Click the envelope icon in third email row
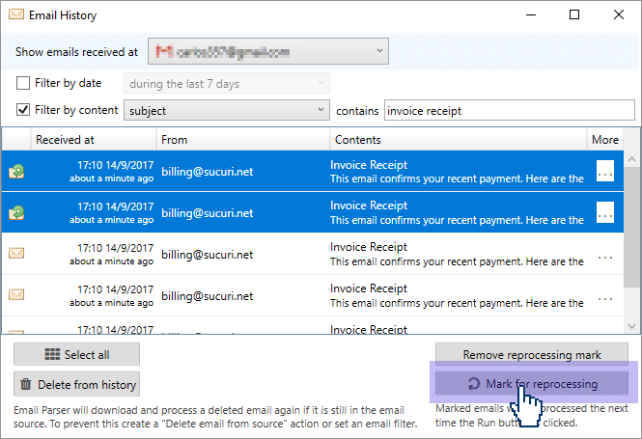The image size is (642, 439). 16,253
